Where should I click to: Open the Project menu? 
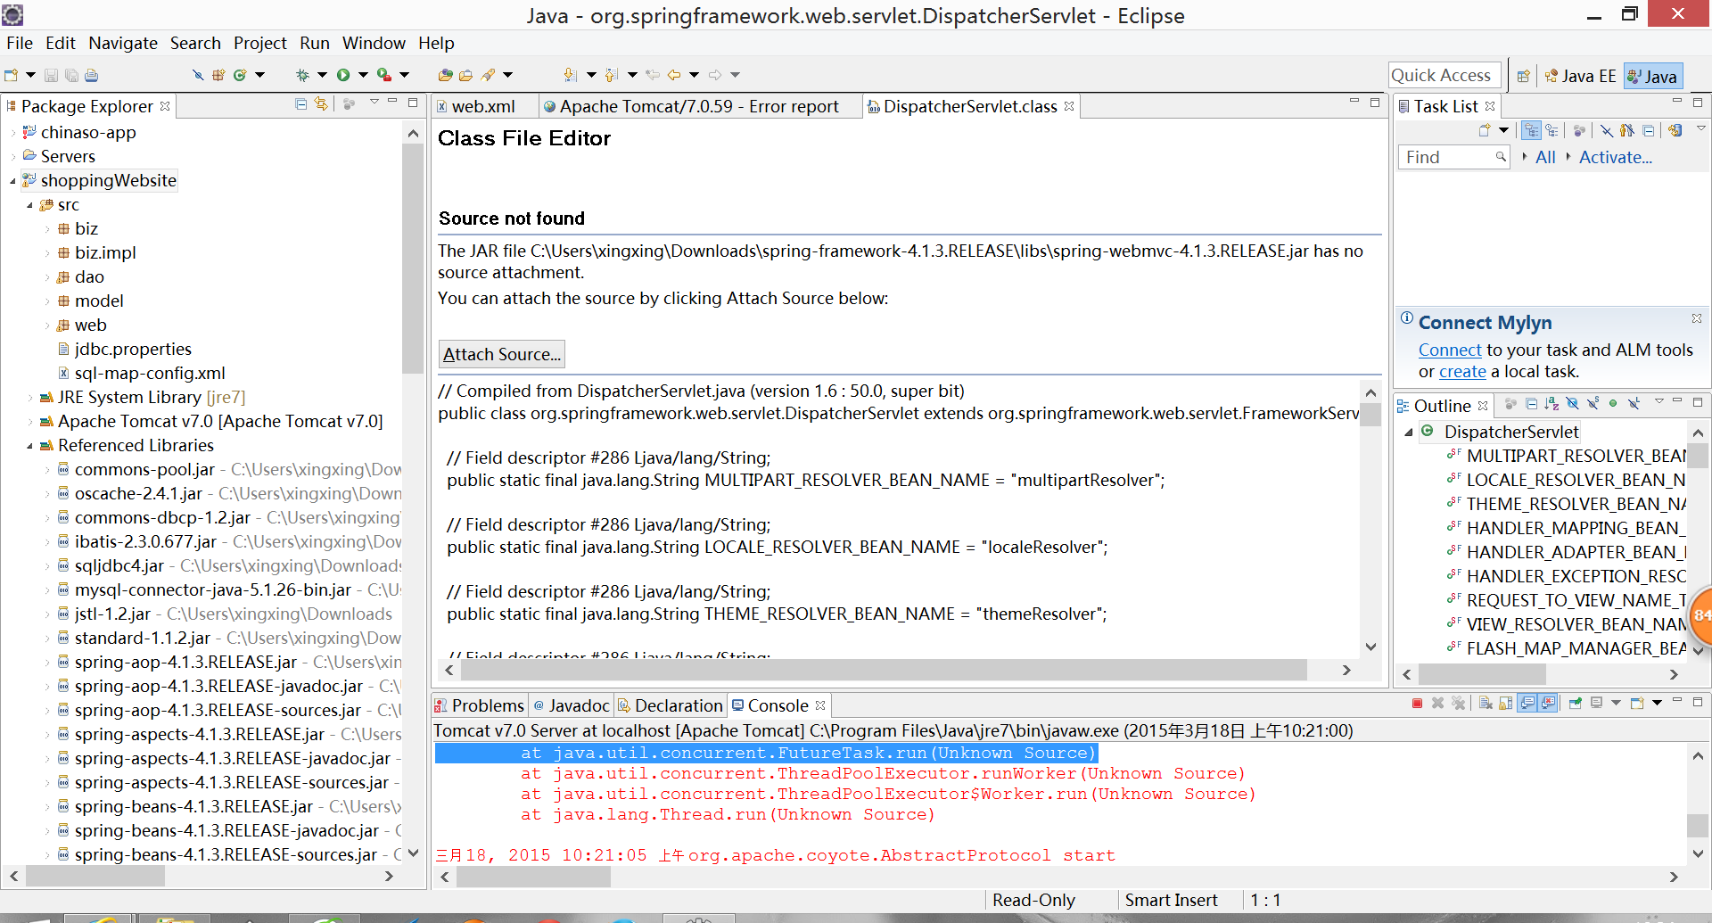[x=260, y=43]
